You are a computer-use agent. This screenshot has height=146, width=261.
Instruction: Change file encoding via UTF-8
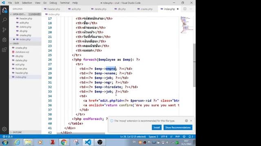(x=164, y=137)
